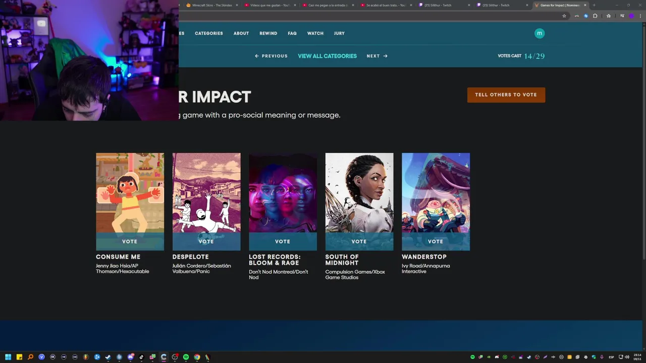
Task: Click the CONSUME ME title text
Action: [118, 257]
